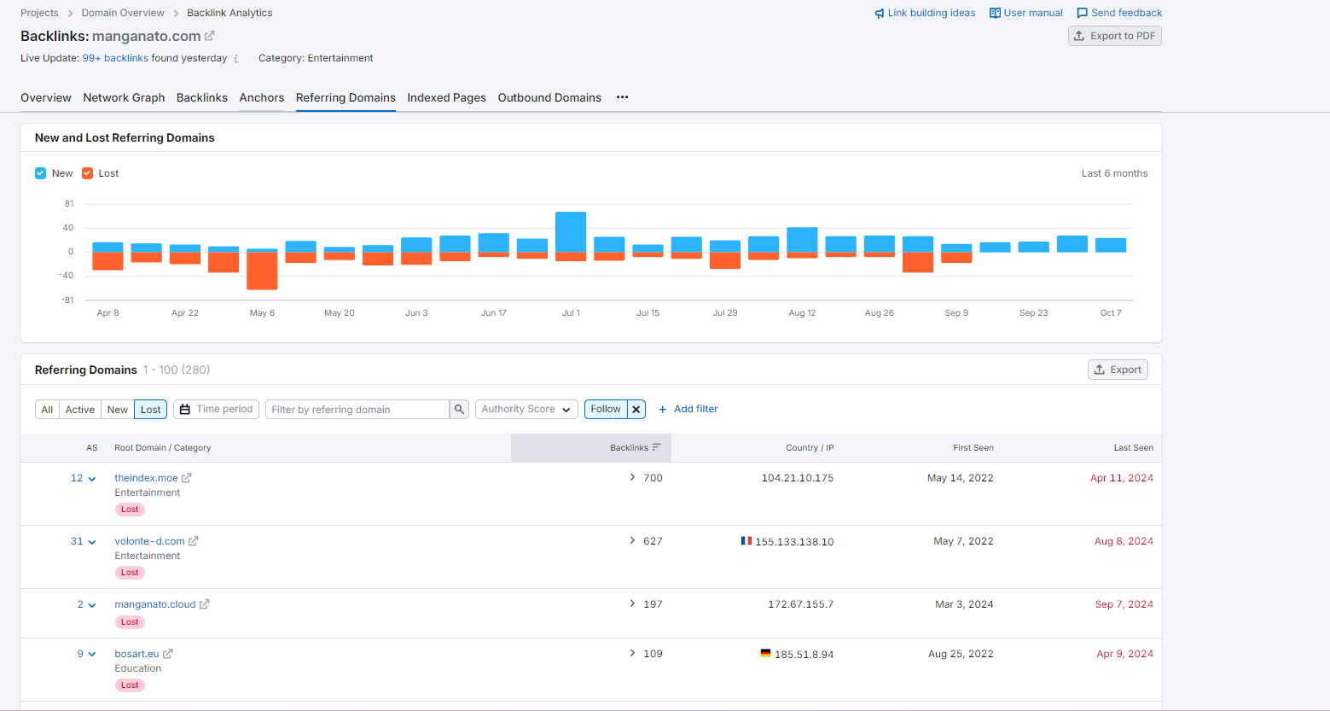The height and width of the screenshot is (711, 1330).
Task: Click the Export to PDF button
Action: click(1114, 36)
